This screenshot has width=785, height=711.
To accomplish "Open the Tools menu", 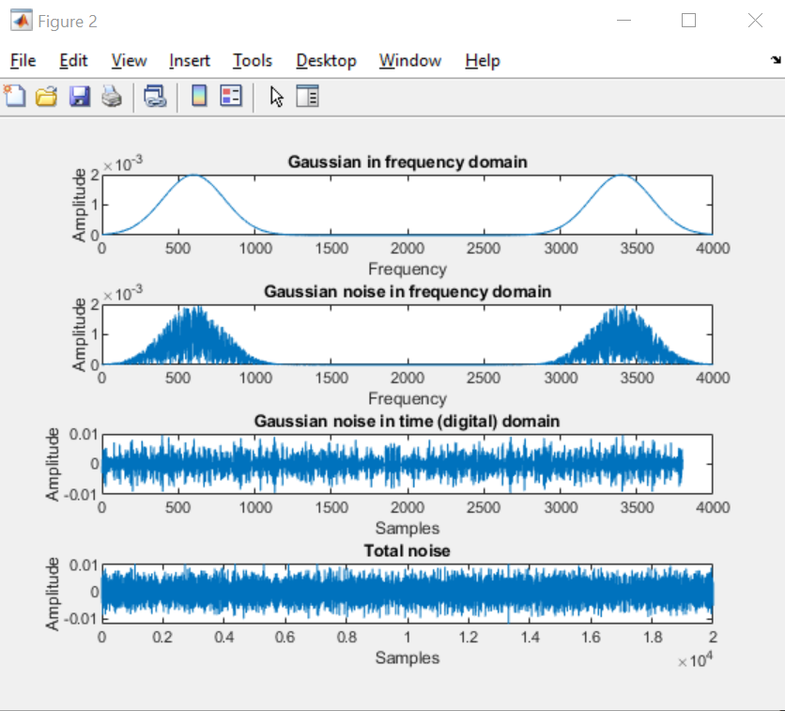I will click(252, 60).
